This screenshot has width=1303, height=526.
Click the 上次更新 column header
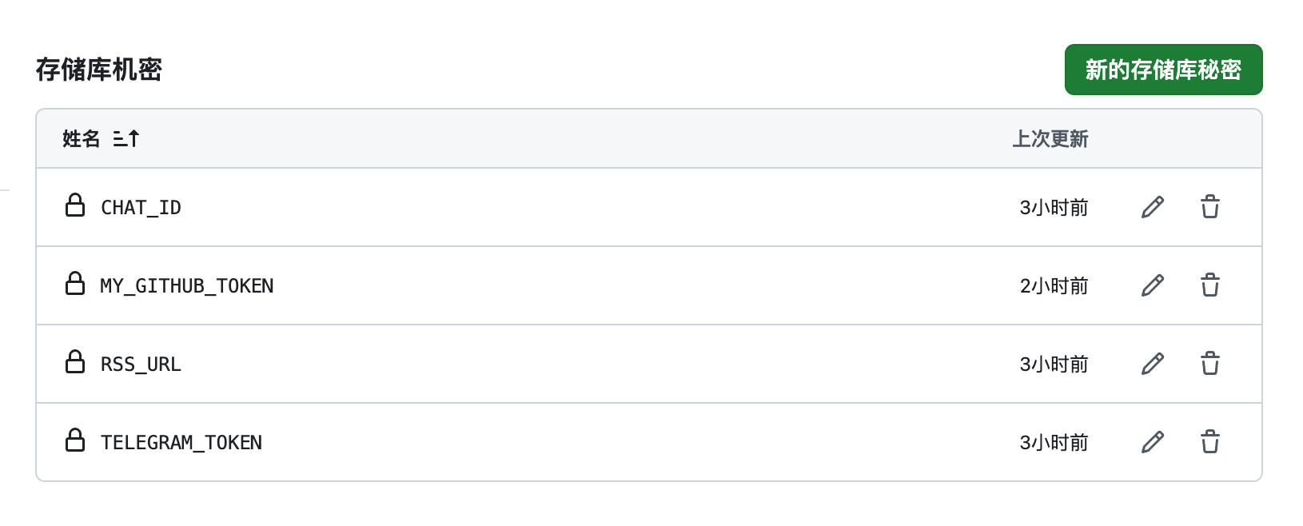[x=1050, y=139]
